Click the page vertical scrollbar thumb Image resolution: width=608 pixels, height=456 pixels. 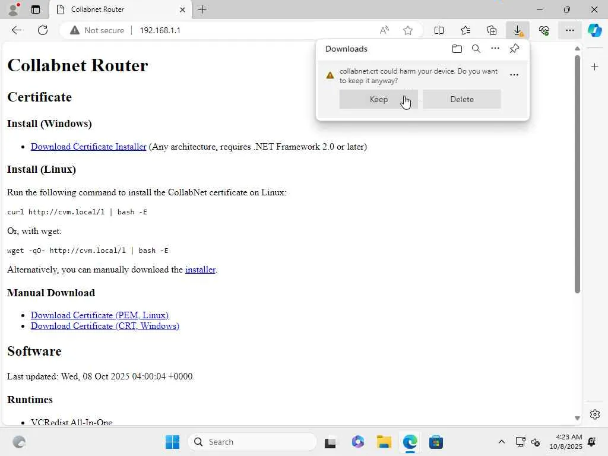577,174
